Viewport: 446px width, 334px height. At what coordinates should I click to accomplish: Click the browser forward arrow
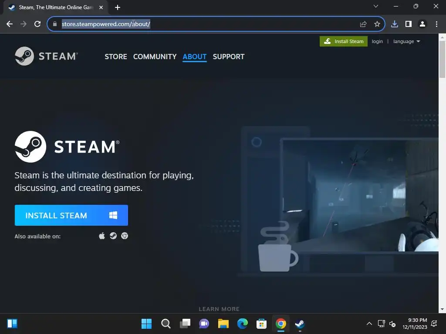pos(24,24)
